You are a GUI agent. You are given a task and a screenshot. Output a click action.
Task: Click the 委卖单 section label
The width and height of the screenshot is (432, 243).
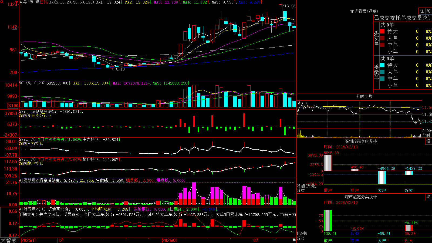[376, 72]
